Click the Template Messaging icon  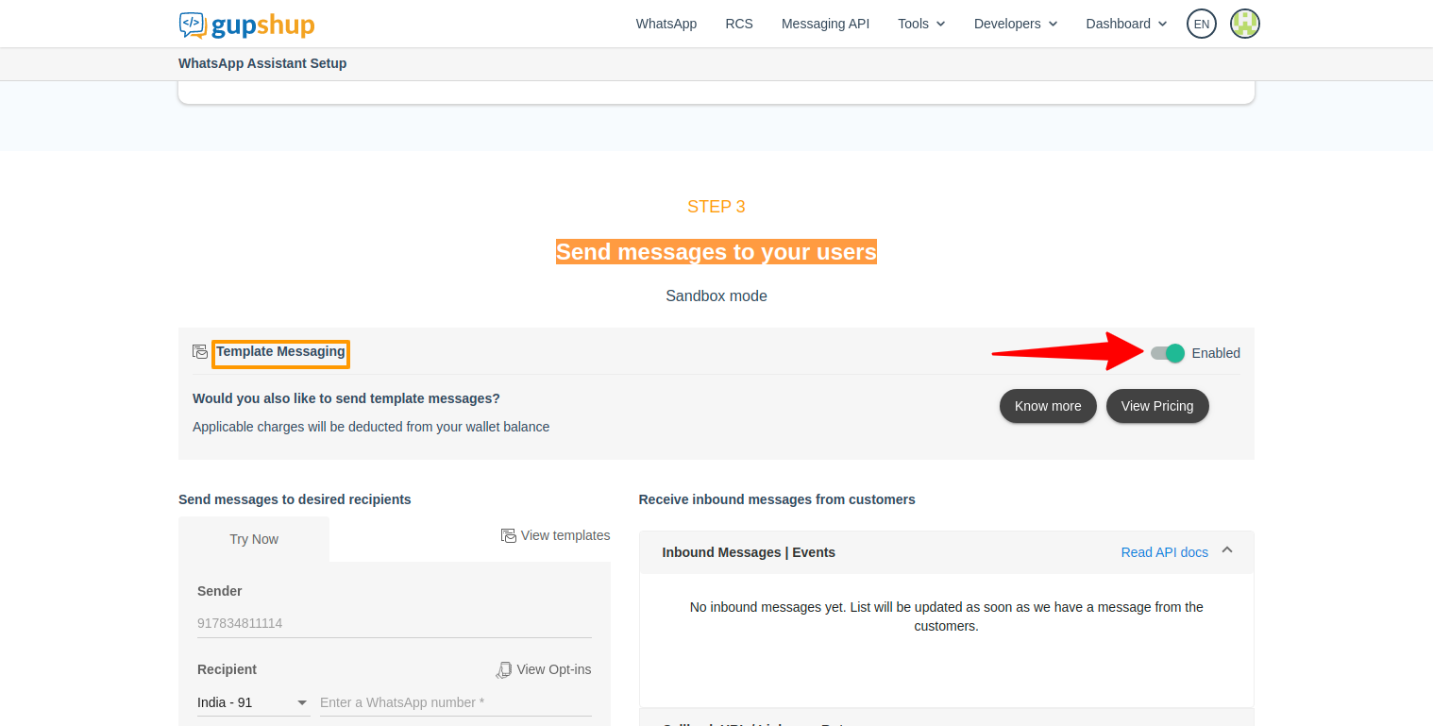tap(200, 351)
